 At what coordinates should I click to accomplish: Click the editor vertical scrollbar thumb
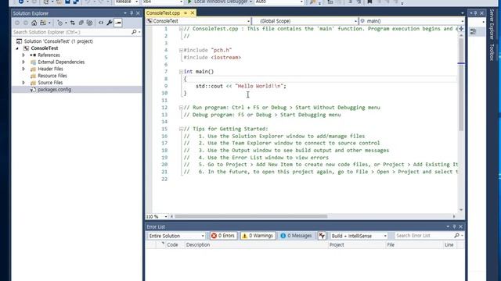click(x=461, y=84)
